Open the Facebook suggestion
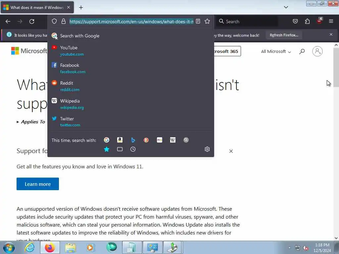The height and width of the screenshot is (254, 339). [x=130, y=68]
